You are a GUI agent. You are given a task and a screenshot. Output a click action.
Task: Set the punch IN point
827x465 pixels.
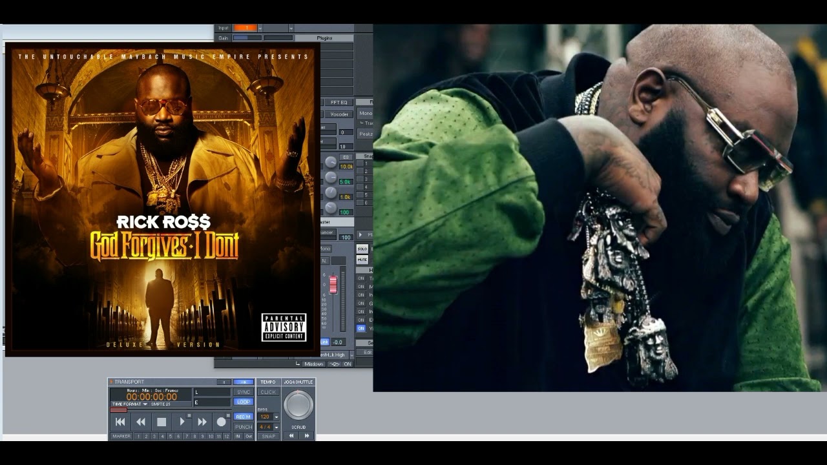238,436
